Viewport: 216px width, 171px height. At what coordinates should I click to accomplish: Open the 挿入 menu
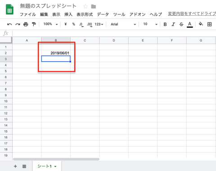[x=68, y=14]
